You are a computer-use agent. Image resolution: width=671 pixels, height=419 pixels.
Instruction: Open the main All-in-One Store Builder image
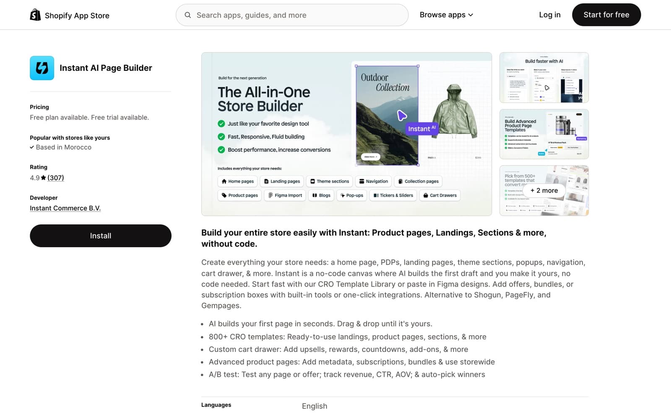click(x=346, y=134)
